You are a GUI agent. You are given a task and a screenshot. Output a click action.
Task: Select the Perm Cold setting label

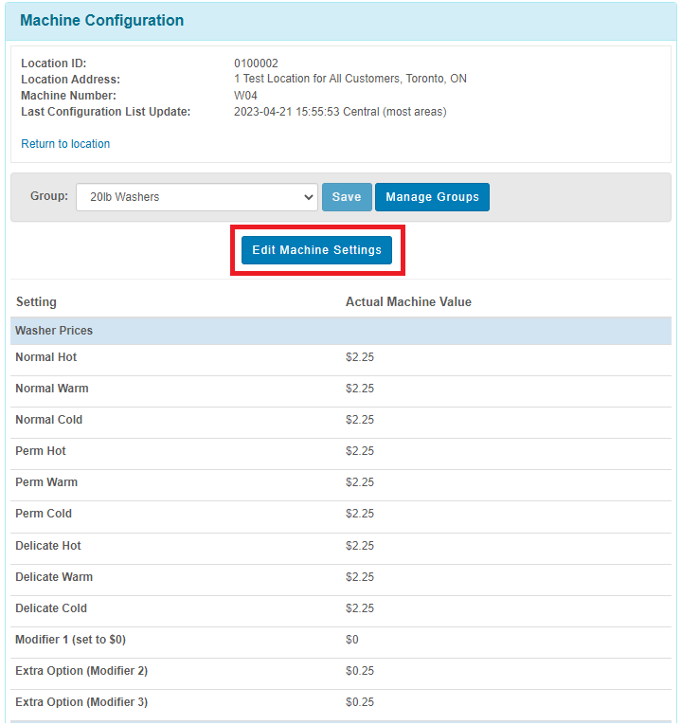tap(44, 514)
